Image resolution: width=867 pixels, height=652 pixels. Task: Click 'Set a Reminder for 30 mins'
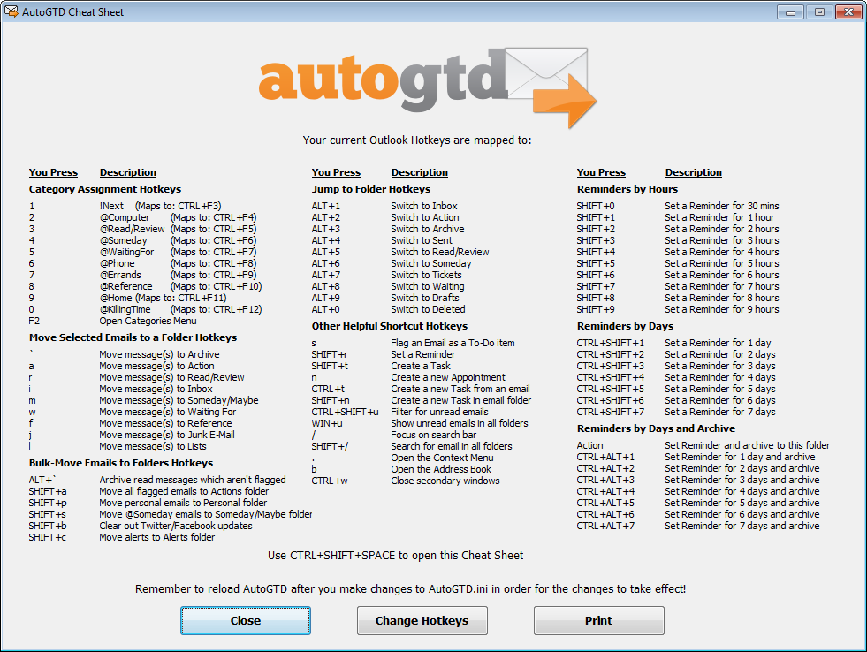click(x=722, y=206)
